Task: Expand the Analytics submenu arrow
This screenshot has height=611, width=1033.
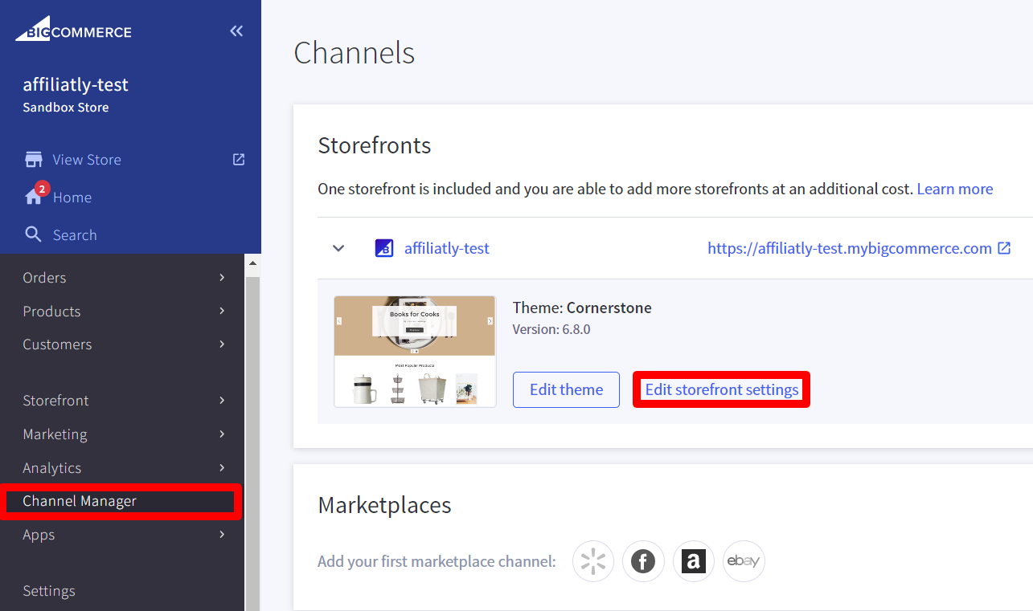Action: click(x=222, y=467)
